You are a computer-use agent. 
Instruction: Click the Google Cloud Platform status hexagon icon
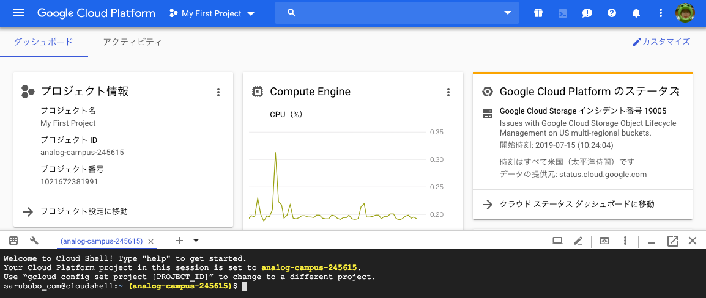coord(487,92)
